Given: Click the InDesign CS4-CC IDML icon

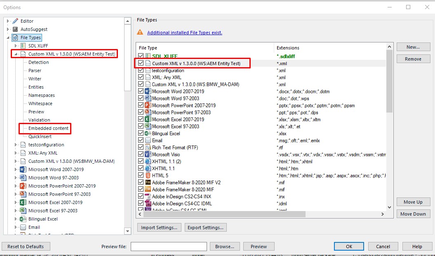Looking at the screenshot, I should [x=148, y=203].
